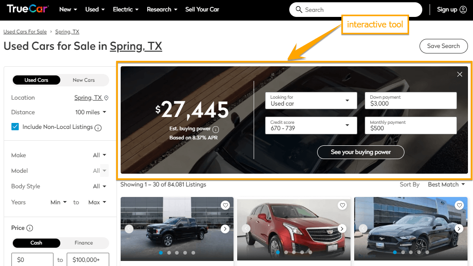Open Used Cars For Sale breadcrumb
This screenshot has height=266, width=473.
click(25, 32)
